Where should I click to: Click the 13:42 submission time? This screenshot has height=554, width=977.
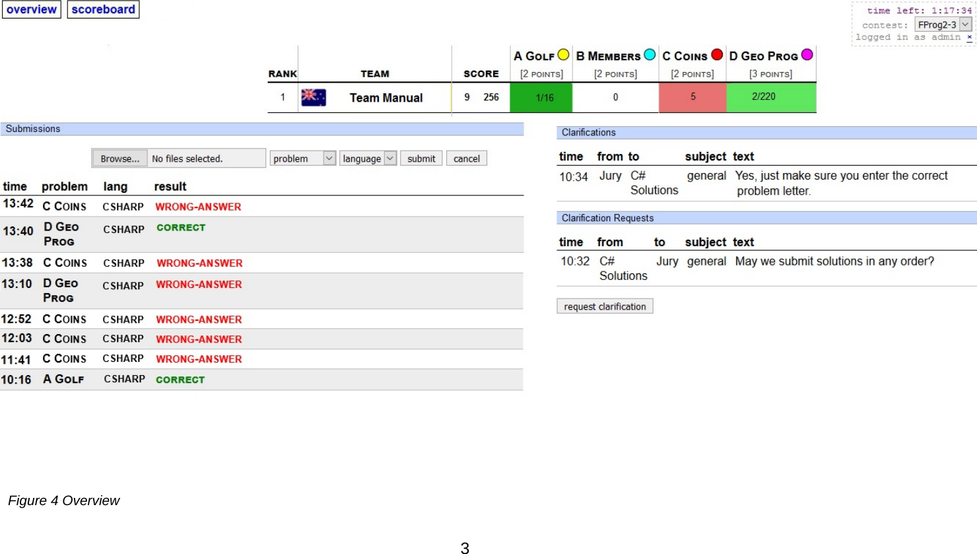pyautogui.click(x=18, y=203)
